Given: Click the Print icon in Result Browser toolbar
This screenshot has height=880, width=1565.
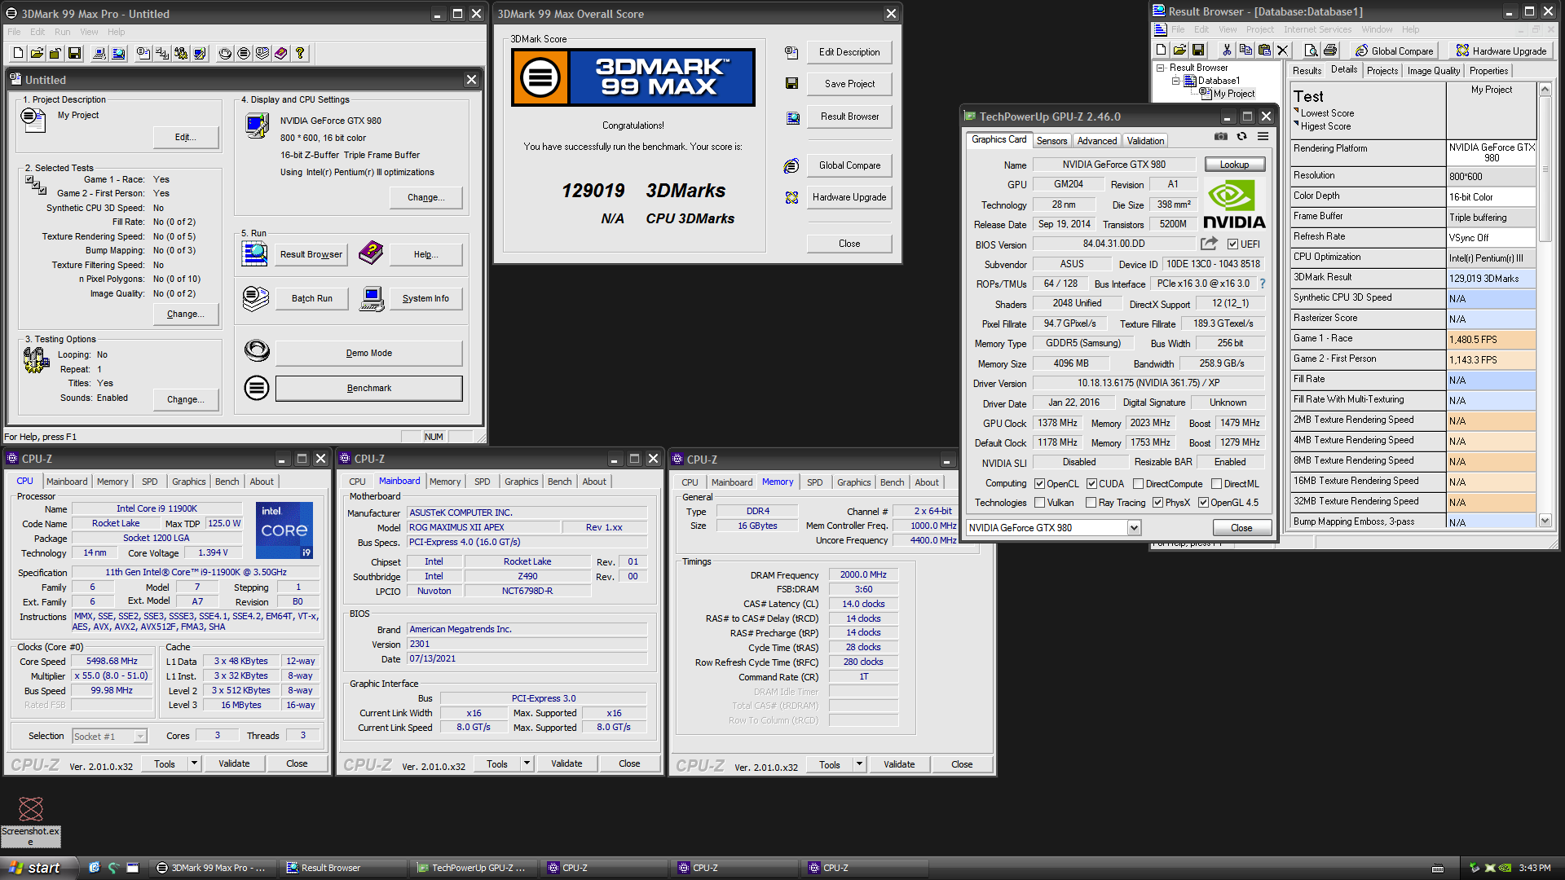Looking at the screenshot, I should (x=1329, y=51).
